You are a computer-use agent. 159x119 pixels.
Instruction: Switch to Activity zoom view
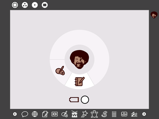tap(45, 5)
